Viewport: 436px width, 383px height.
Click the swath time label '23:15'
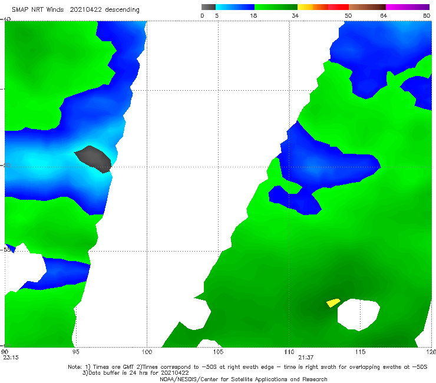(x=11, y=358)
